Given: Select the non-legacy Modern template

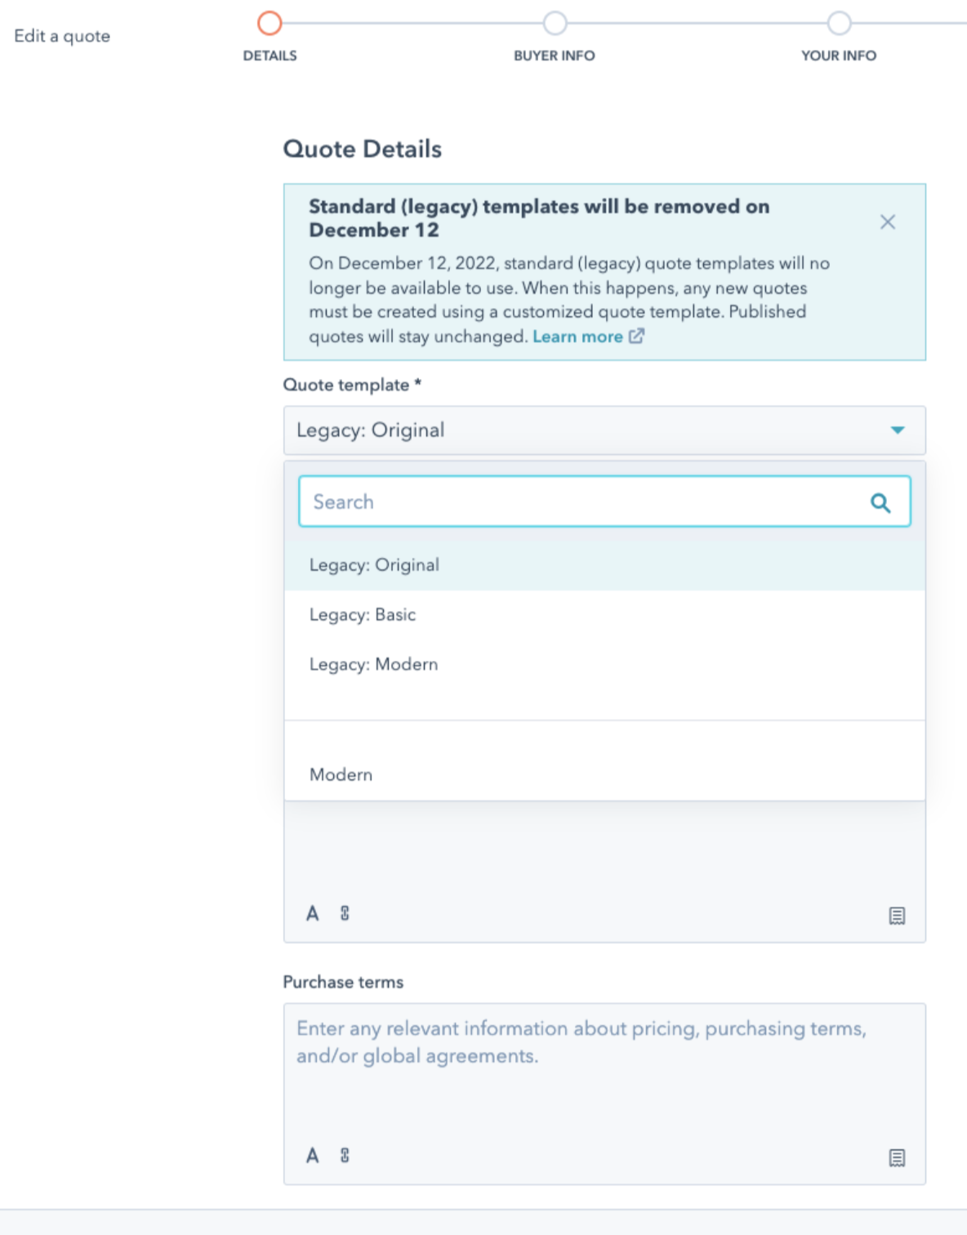Looking at the screenshot, I should (x=341, y=774).
